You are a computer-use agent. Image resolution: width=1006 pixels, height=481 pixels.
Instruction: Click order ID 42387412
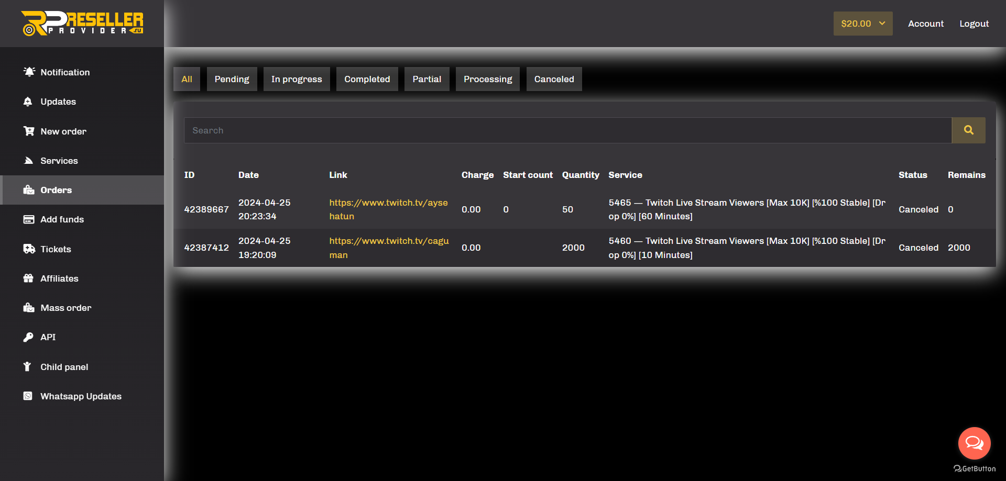pos(206,248)
